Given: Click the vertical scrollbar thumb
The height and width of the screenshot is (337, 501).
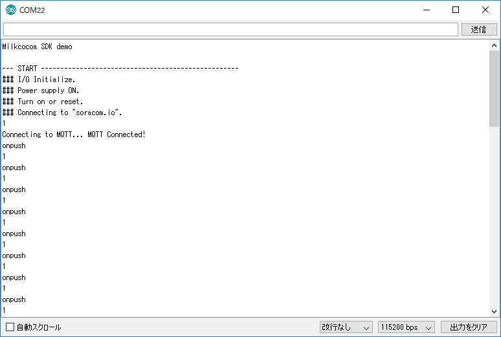Looking at the screenshot, I should (494, 89).
